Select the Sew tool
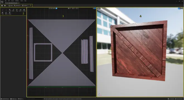This screenshot has height=100, width=184. 3,10
